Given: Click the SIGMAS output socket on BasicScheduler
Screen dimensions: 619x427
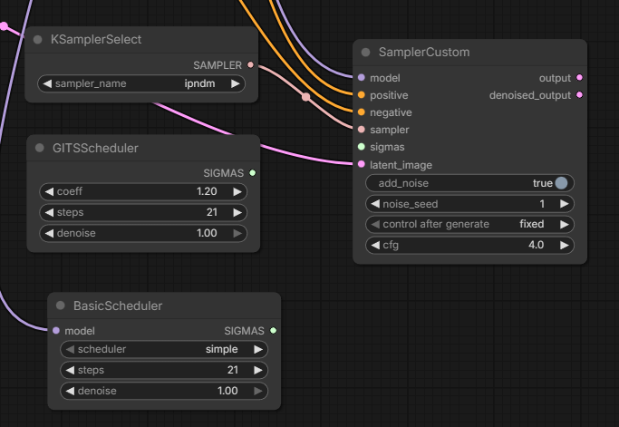Looking at the screenshot, I should [273, 331].
